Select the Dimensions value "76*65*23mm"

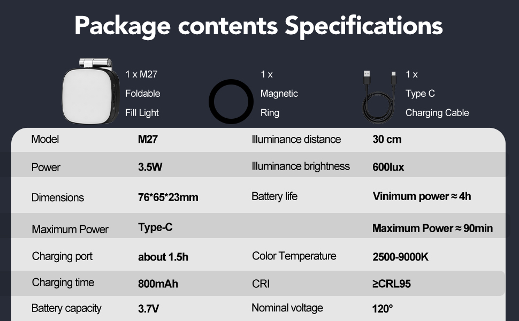coord(168,197)
